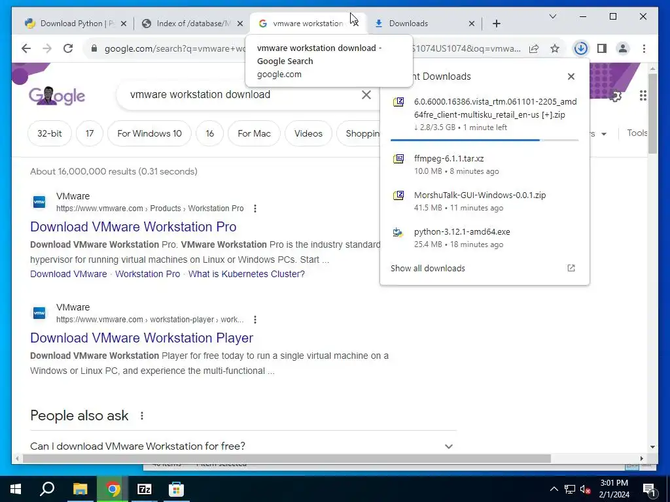Bookmark this tab with the star

click(x=555, y=48)
